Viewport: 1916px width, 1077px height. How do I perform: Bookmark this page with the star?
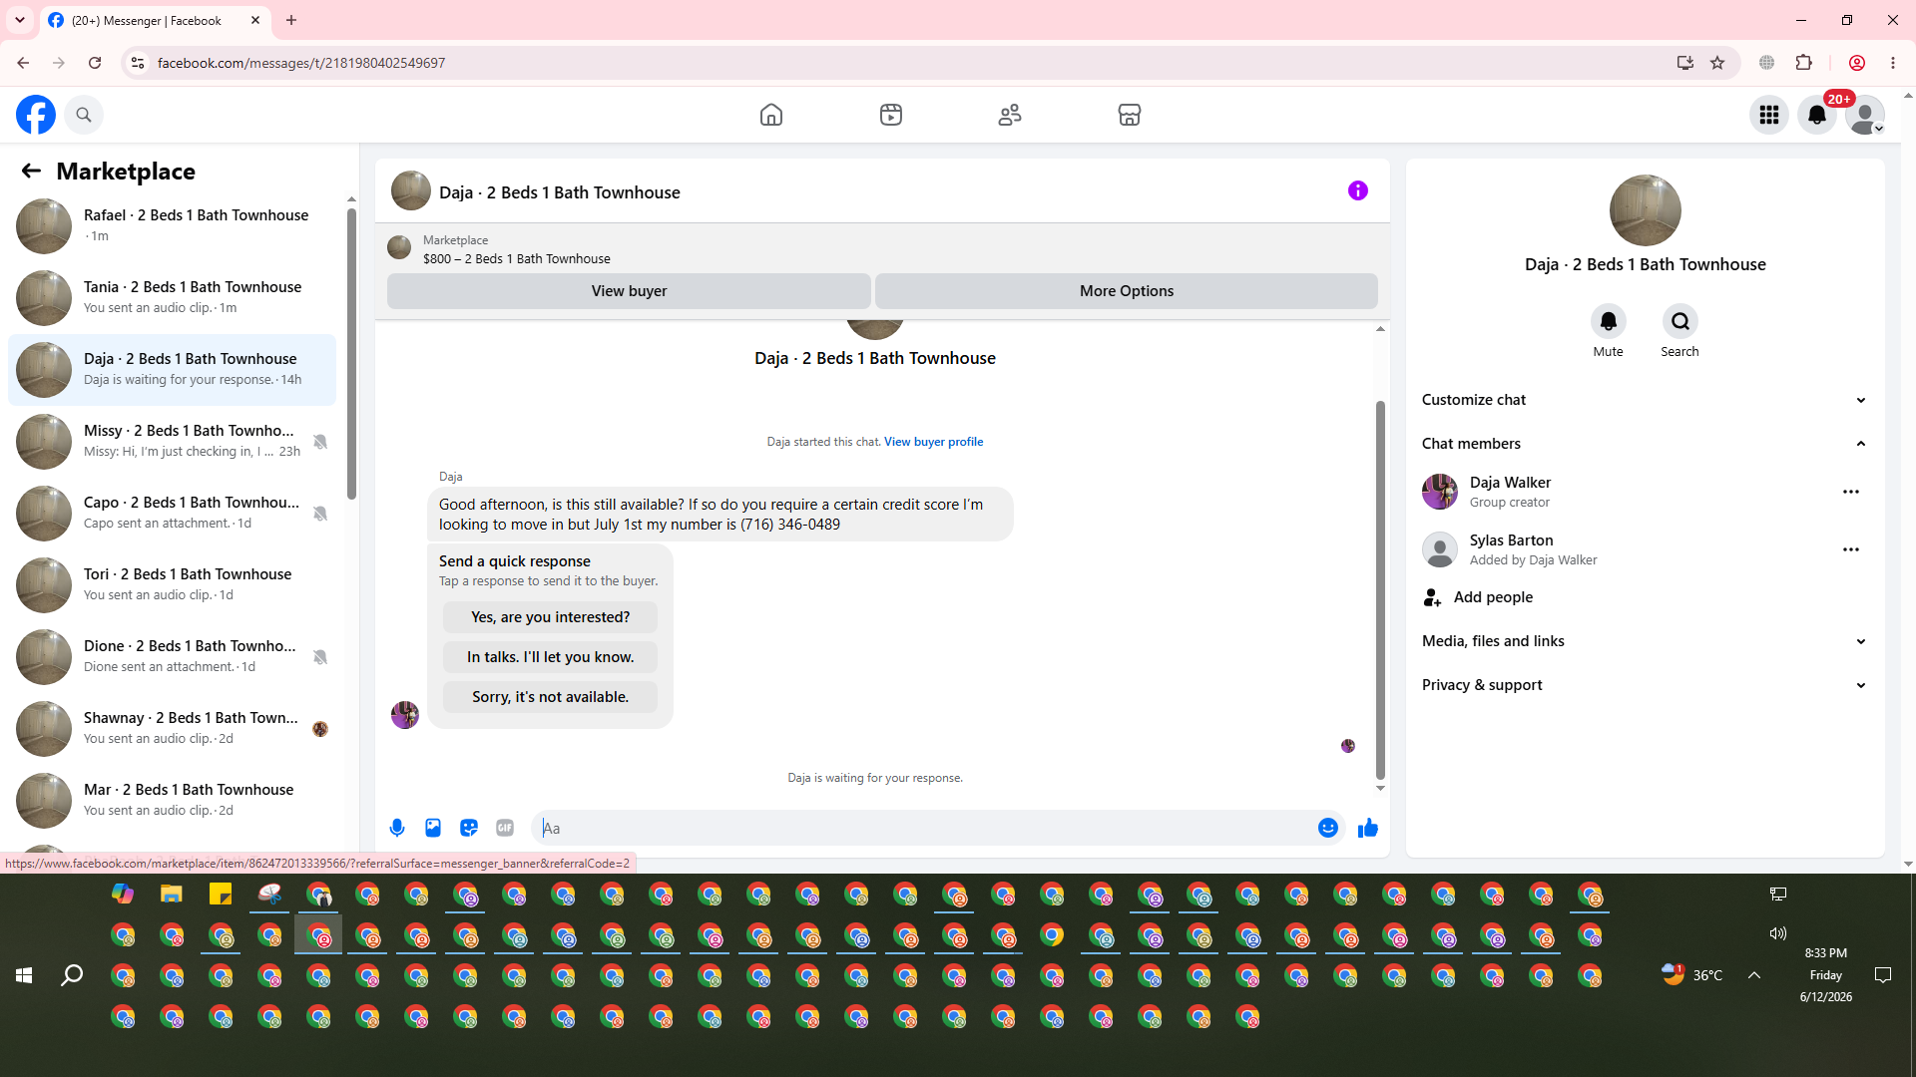pyautogui.click(x=1717, y=63)
